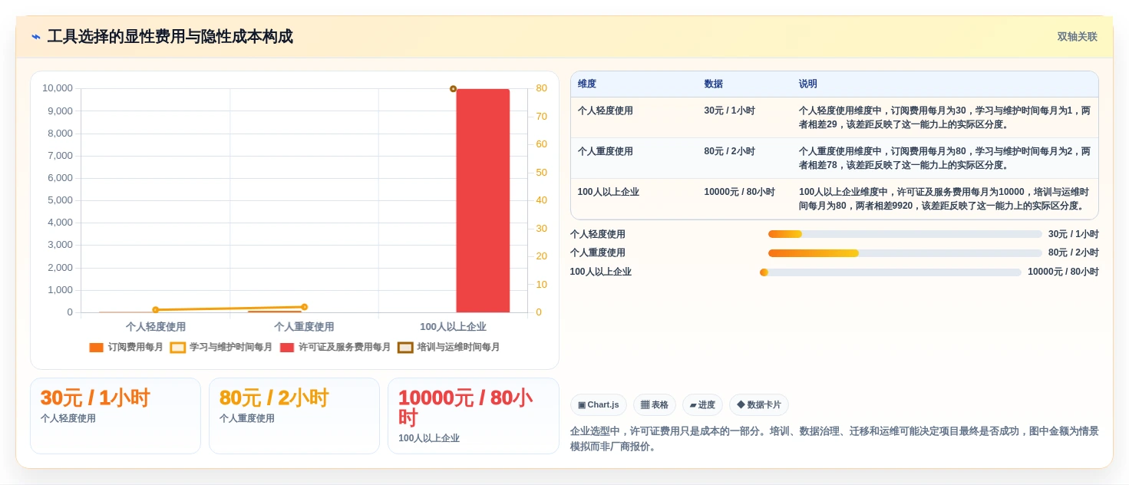Click the 个人轻度使用 progress bar
Viewport: 1129px width, 485px height.
[905, 234]
